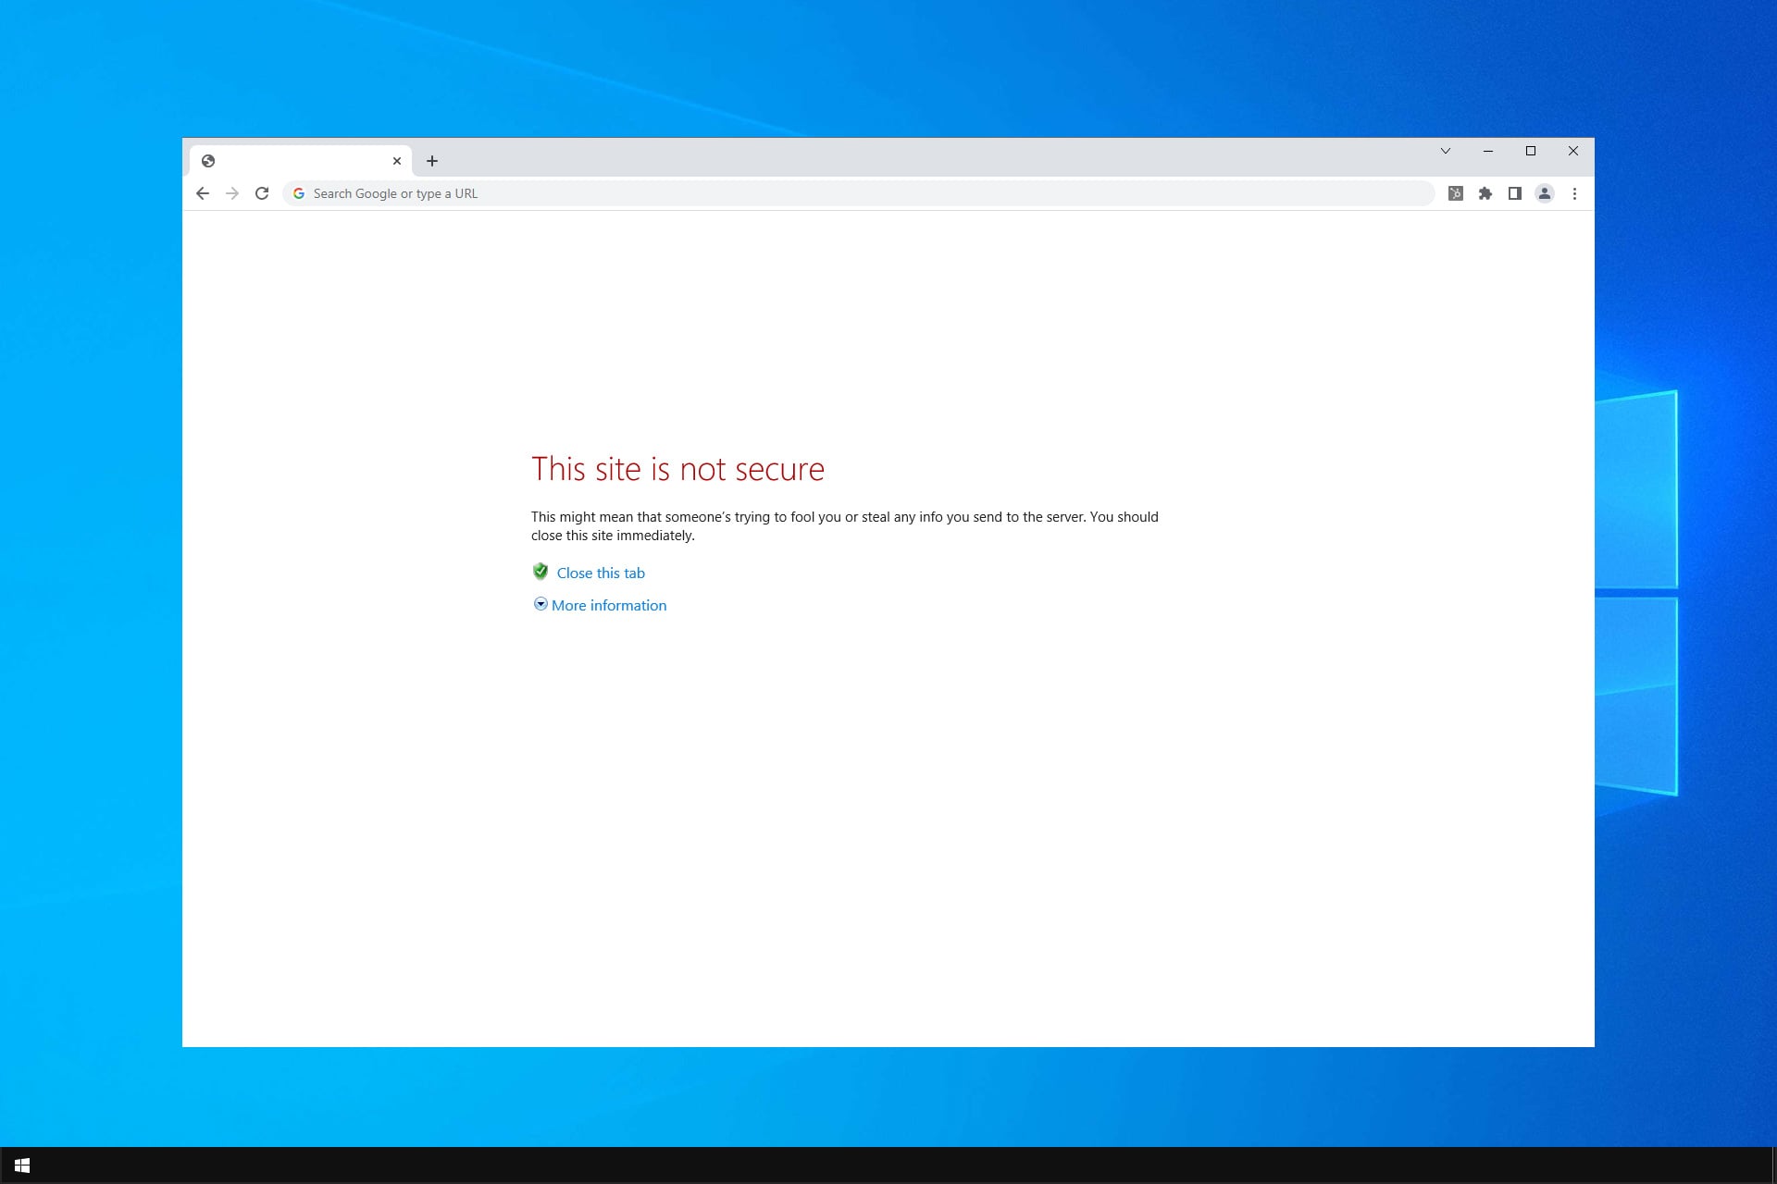
Task: Open the user profile avatar
Action: [1545, 193]
